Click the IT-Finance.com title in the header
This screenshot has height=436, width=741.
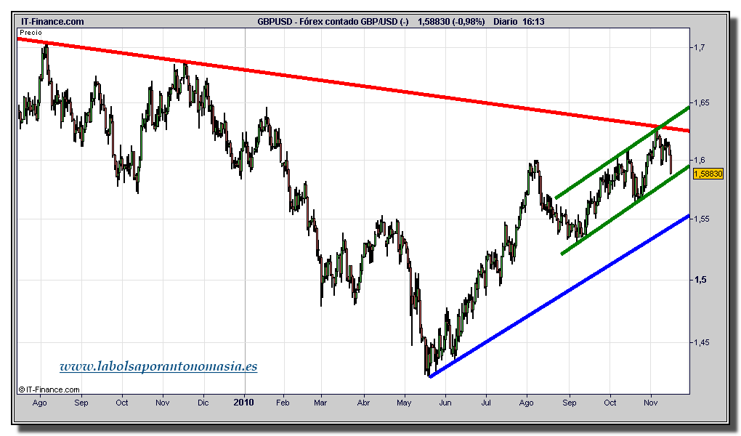[x=52, y=21]
